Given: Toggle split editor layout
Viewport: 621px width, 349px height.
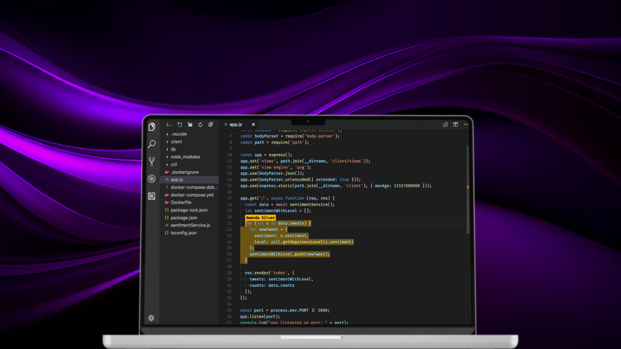Looking at the screenshot, I should click(455, 124).
